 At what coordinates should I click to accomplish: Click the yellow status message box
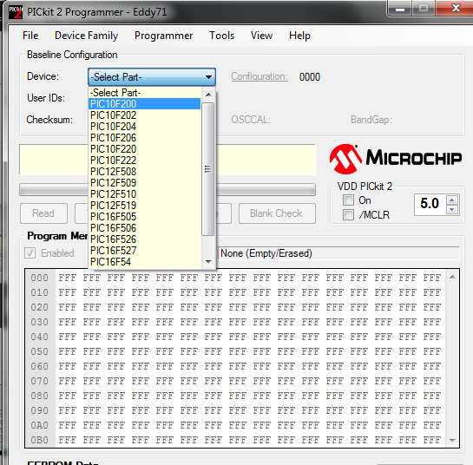[168, 160]
